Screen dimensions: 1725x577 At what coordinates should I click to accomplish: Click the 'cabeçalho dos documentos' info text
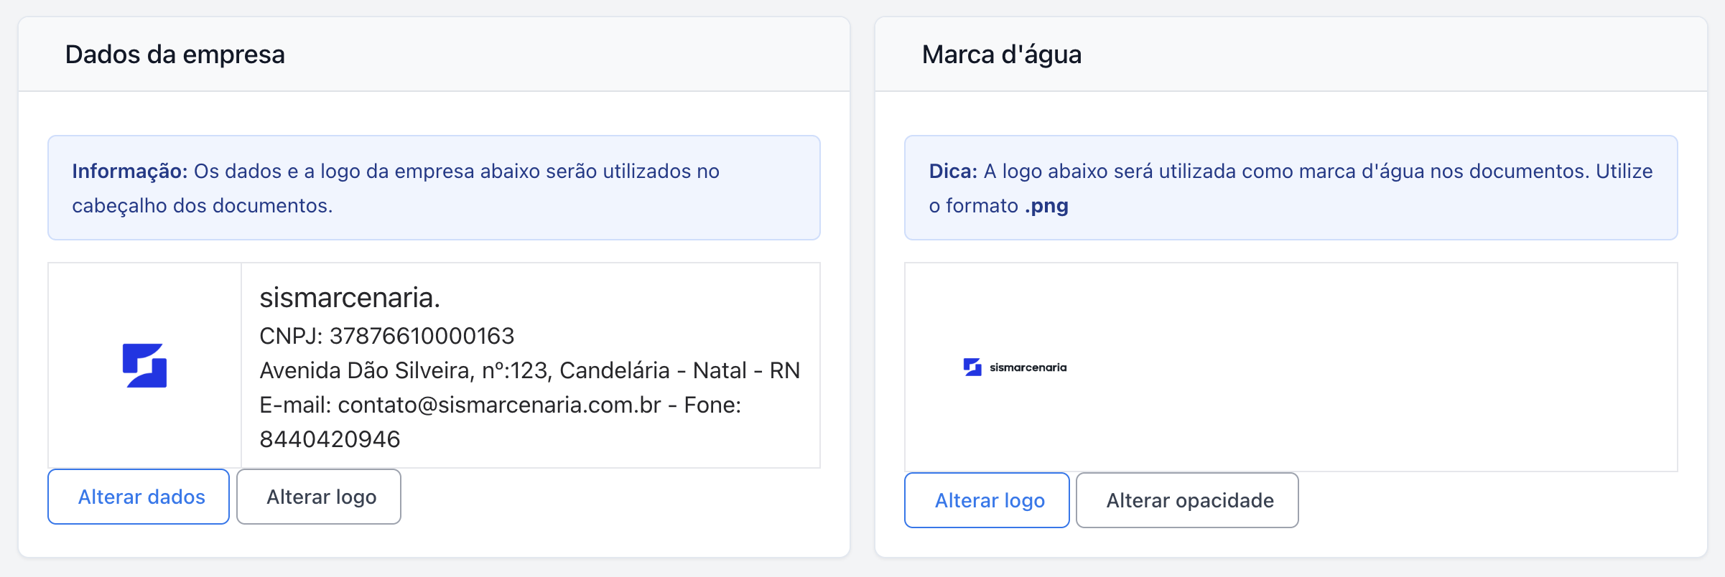[202, 206]
